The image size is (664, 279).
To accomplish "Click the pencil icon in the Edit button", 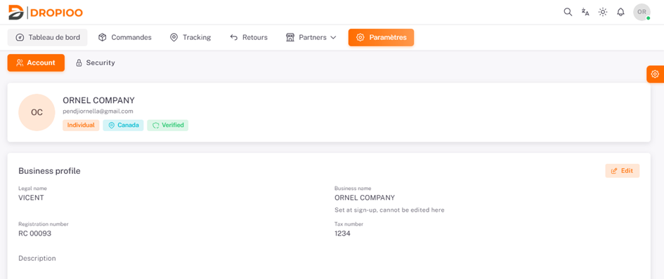I will (614, 171).
